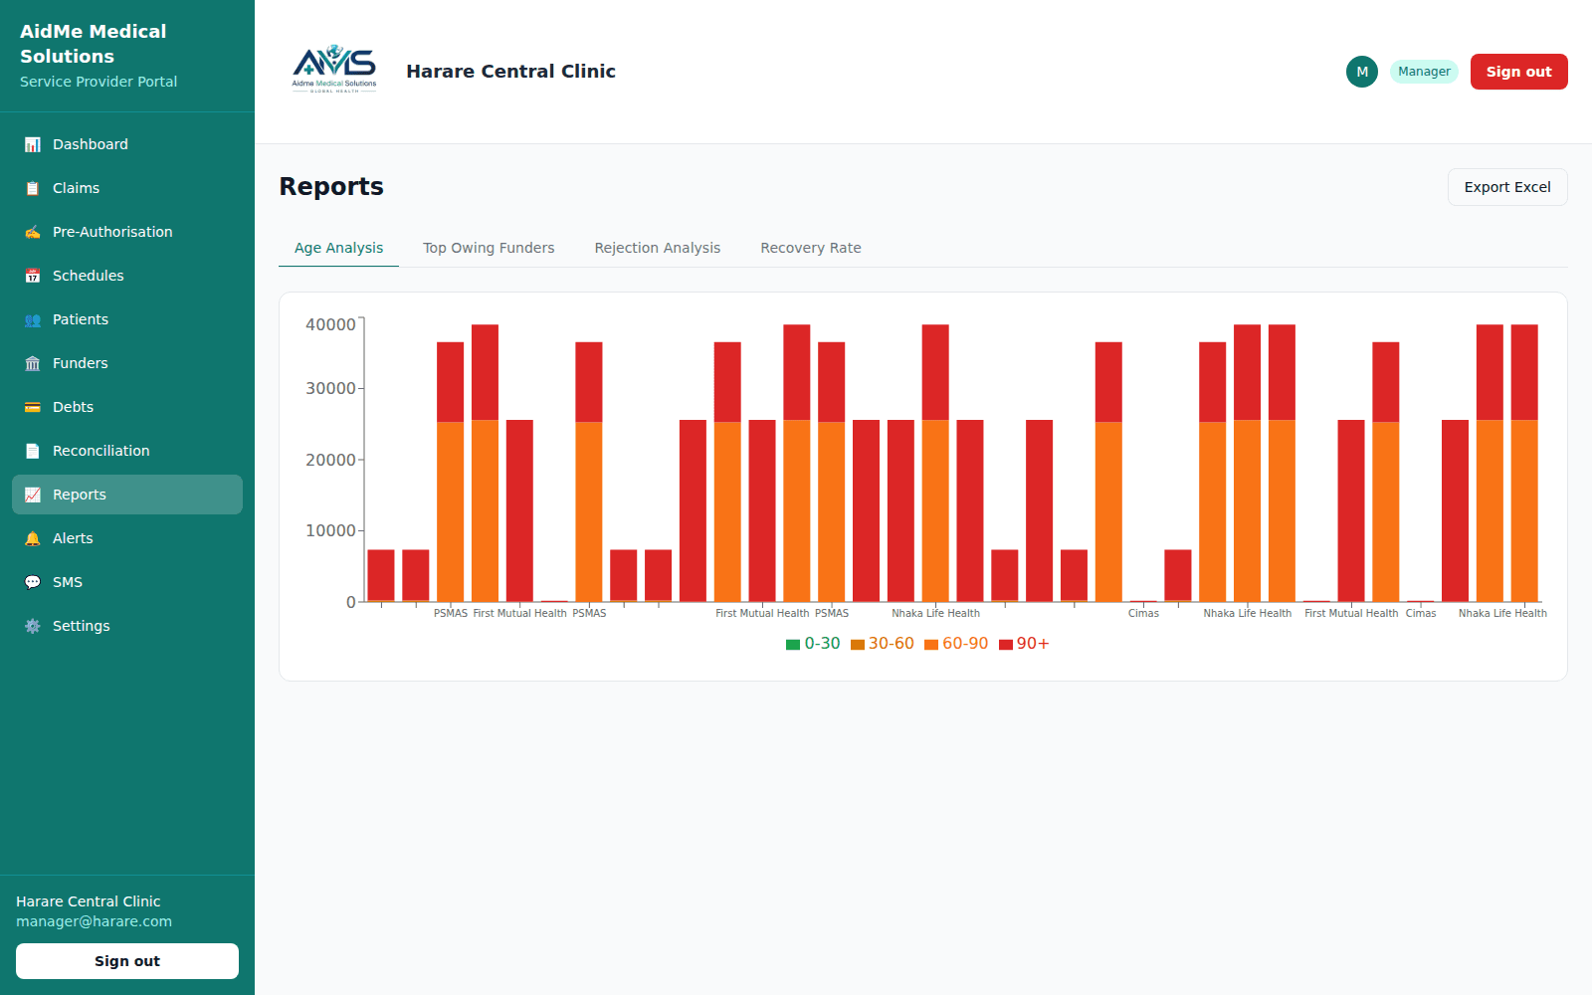1592x995 pixels.
Task: Click the Schedules calendar icon
Action: click(x=33, y=276)
